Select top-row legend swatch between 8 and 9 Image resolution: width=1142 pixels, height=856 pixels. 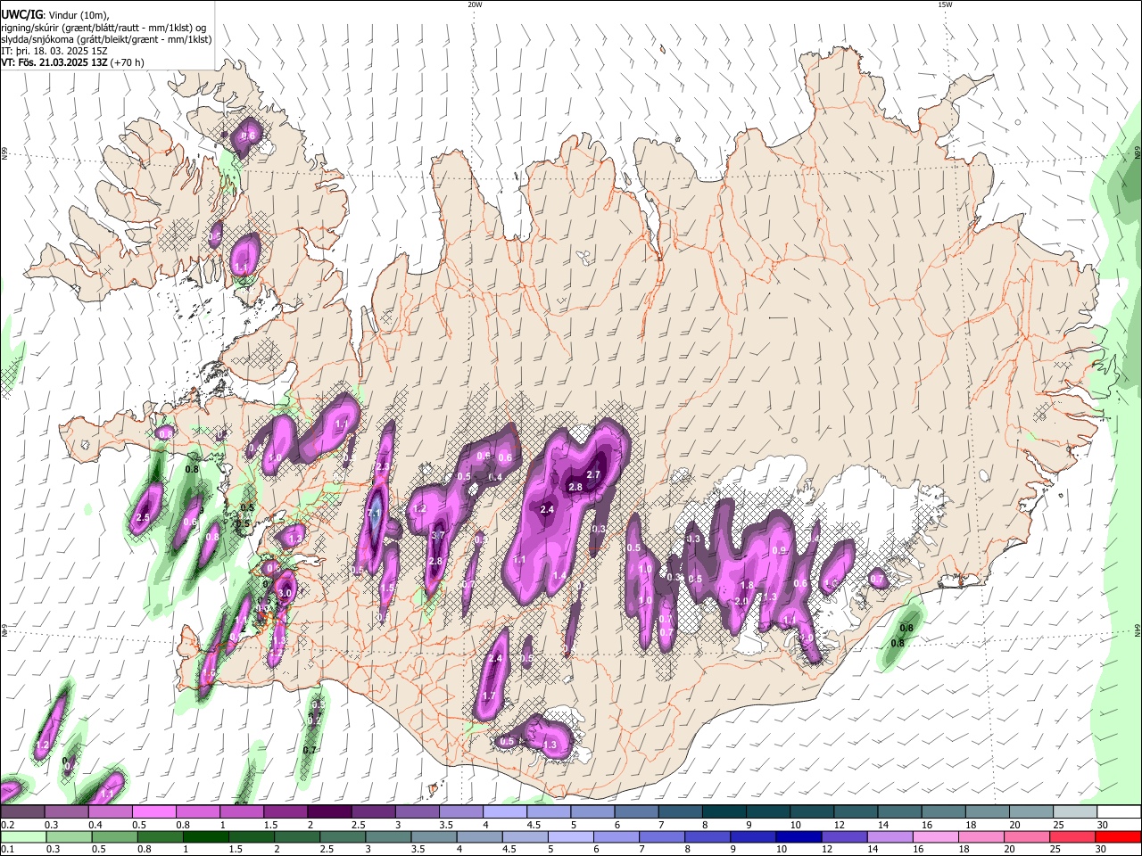(x=724, y=811)
